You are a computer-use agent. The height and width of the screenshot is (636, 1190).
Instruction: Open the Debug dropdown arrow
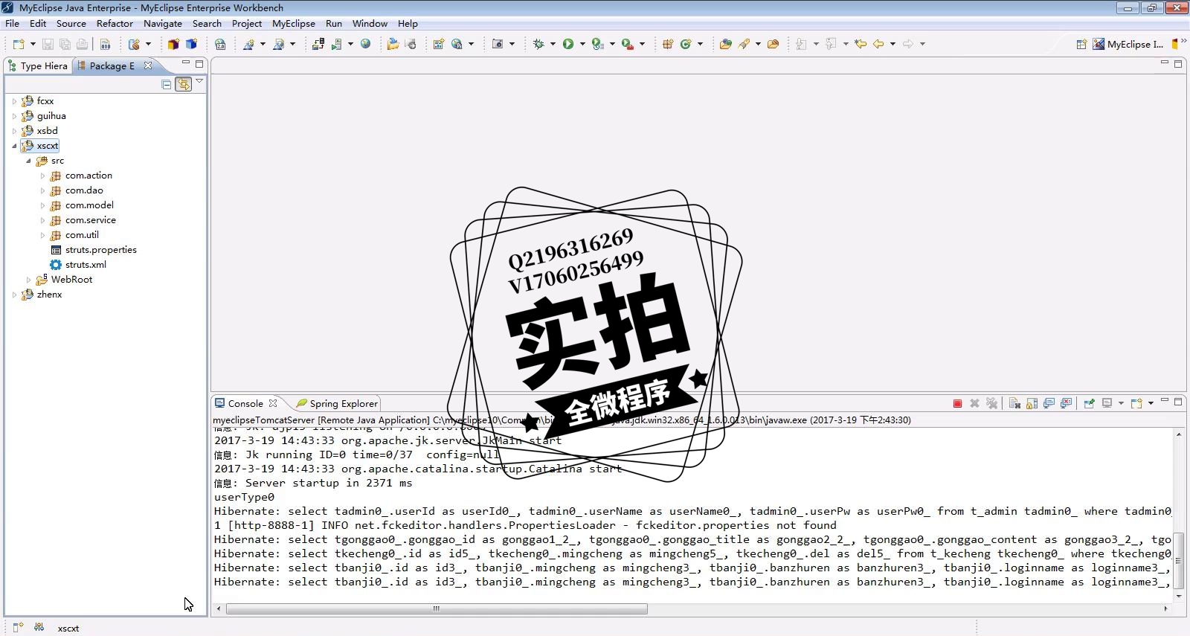pos(553,44)
